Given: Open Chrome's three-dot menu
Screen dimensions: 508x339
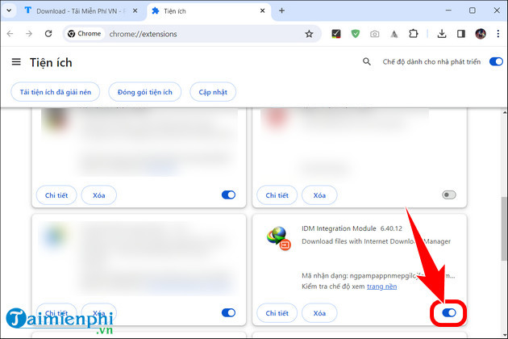Looking at the screenshot, I should 497,34.
